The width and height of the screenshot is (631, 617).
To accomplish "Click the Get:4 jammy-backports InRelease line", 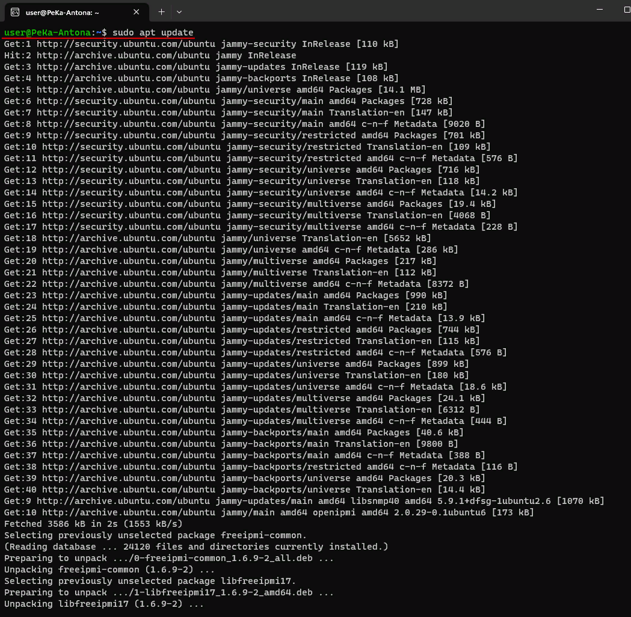I will click(x=202, y=78).
